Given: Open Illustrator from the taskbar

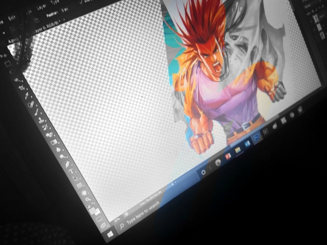Looking at the screenshot, I should point(265,131).
